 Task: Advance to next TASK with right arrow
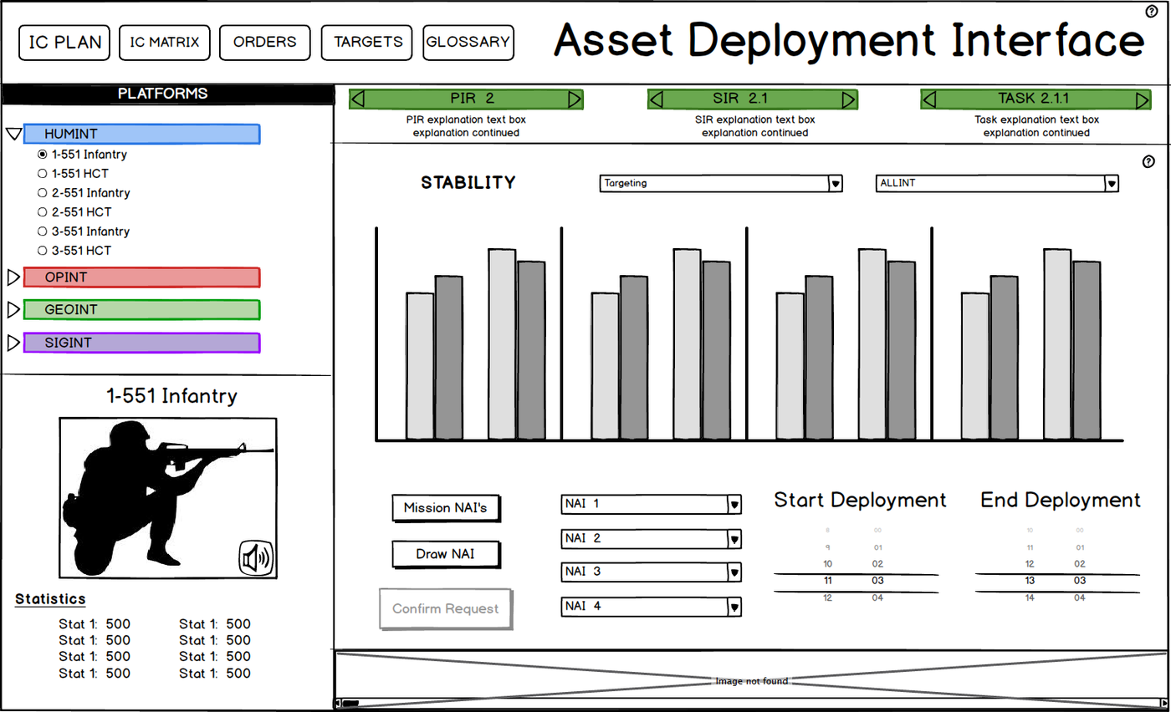coord(1142,100)
